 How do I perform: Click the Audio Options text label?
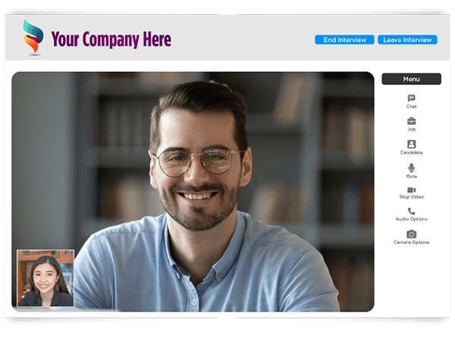coord(411,219)
